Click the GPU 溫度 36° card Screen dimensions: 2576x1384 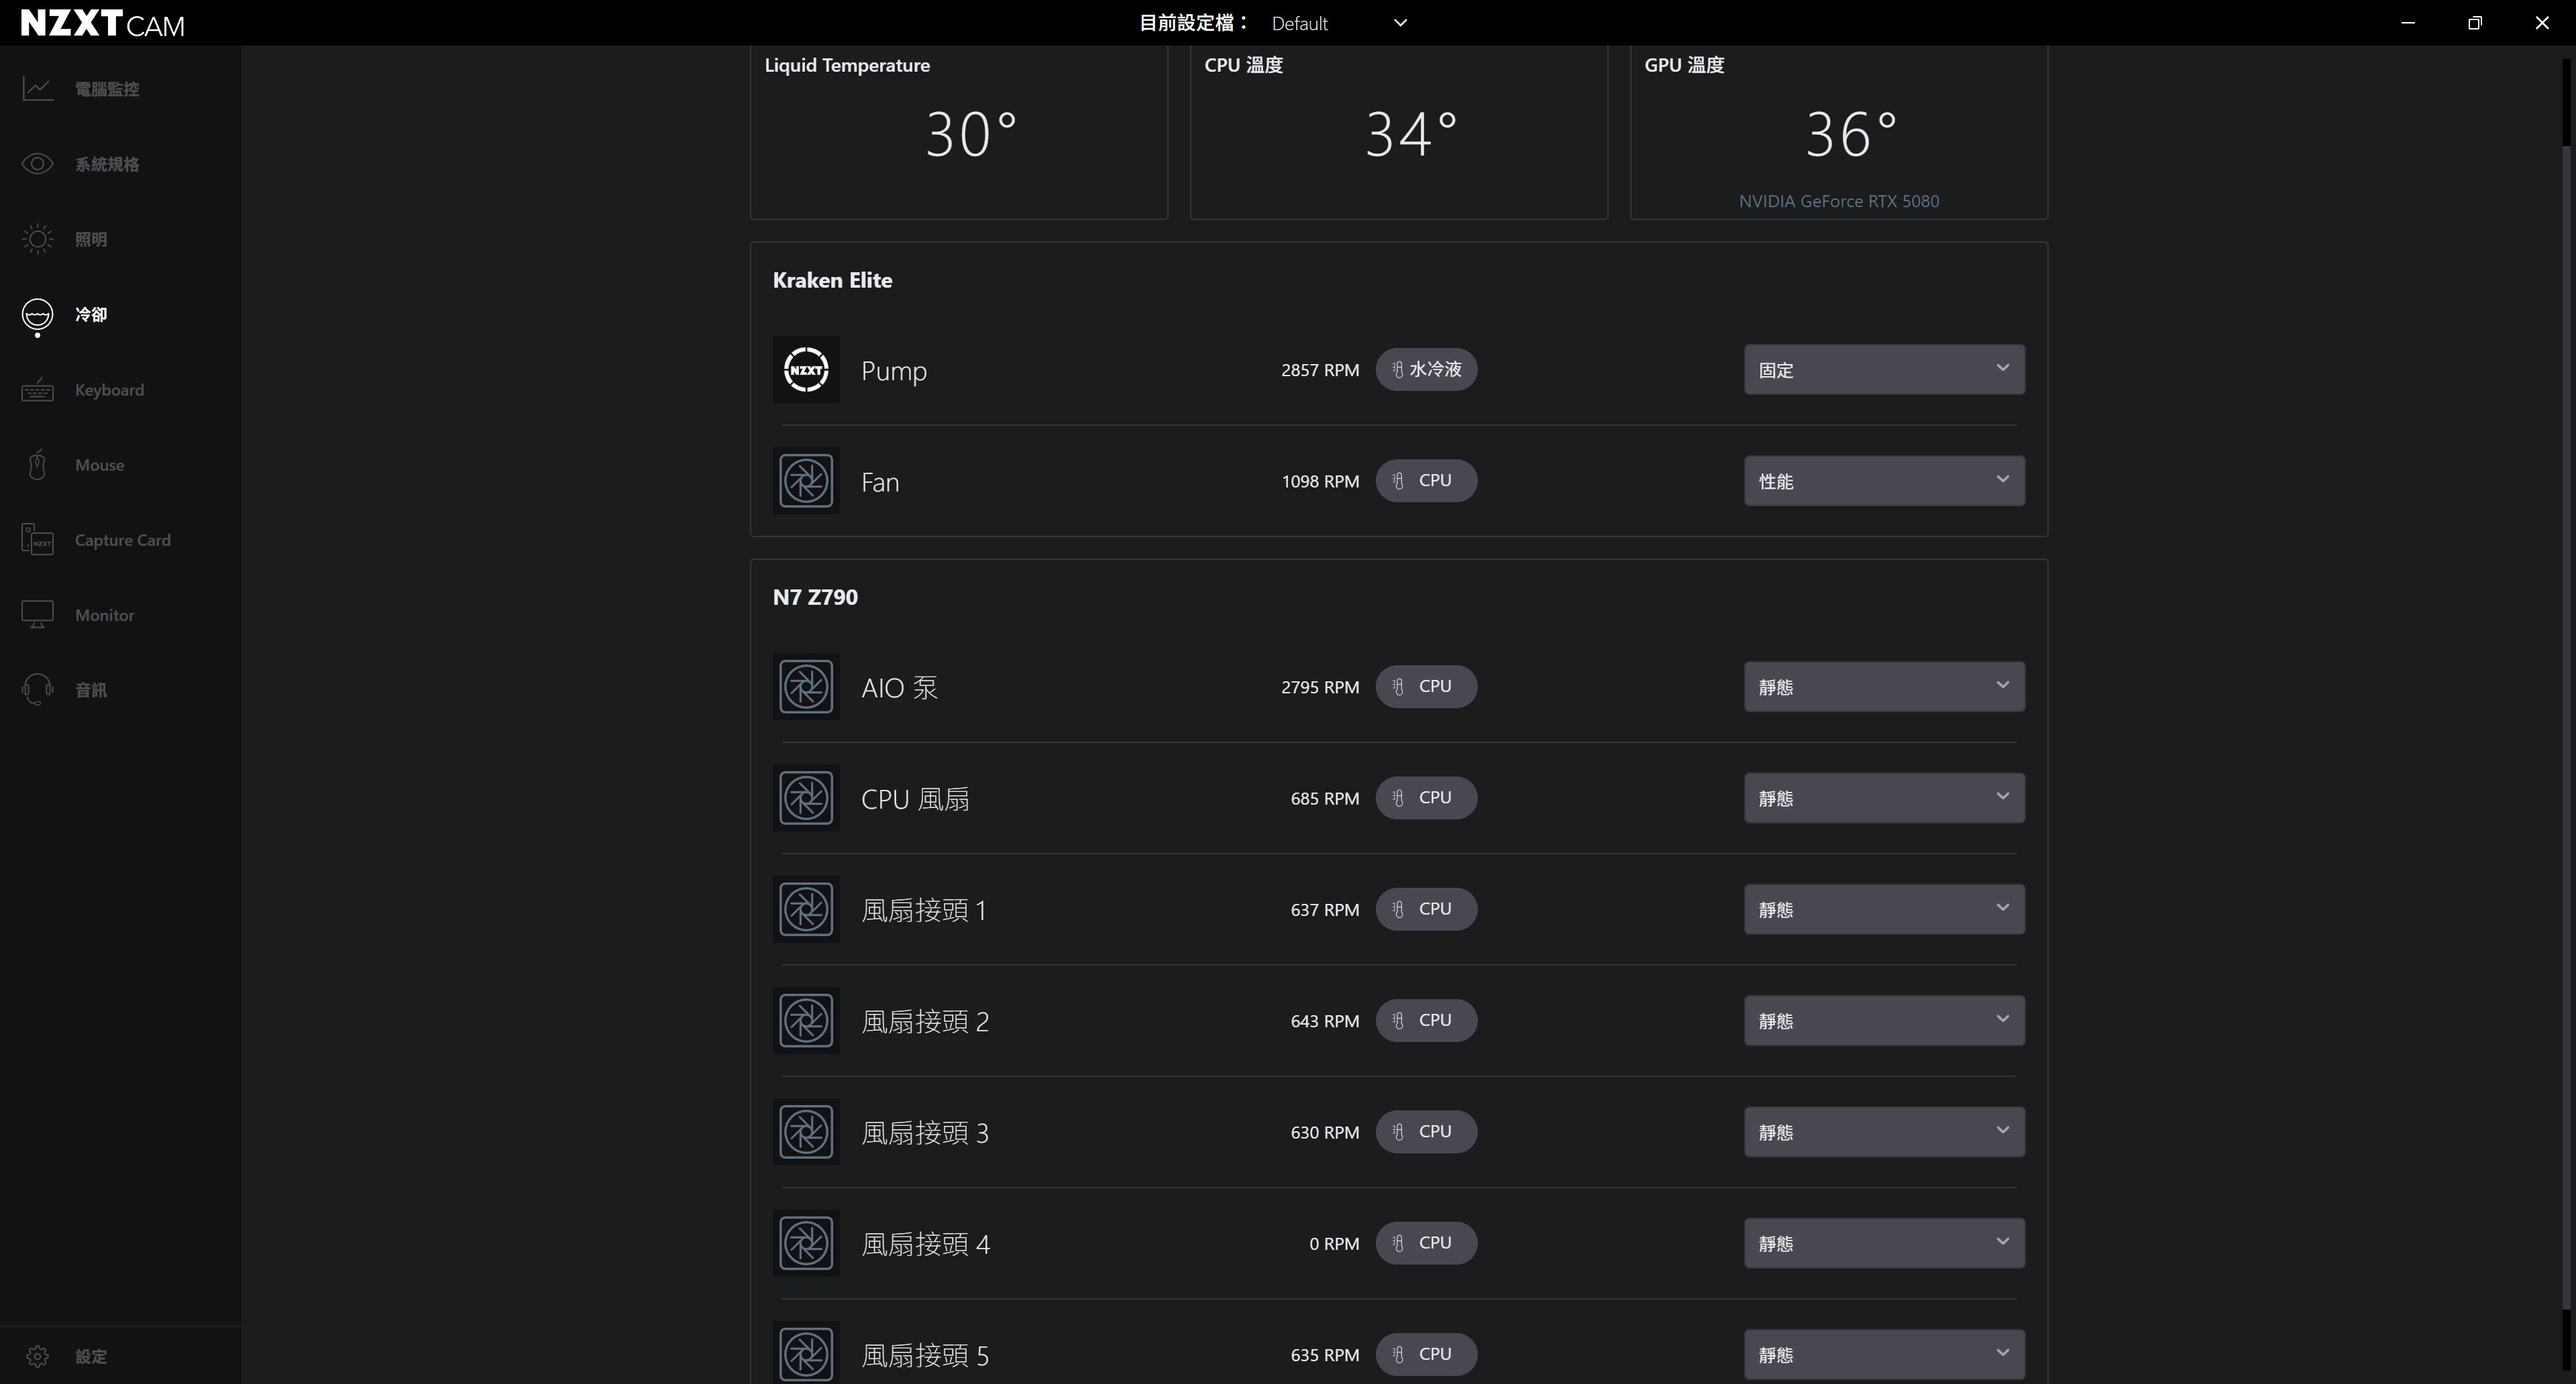[1839, 132]
